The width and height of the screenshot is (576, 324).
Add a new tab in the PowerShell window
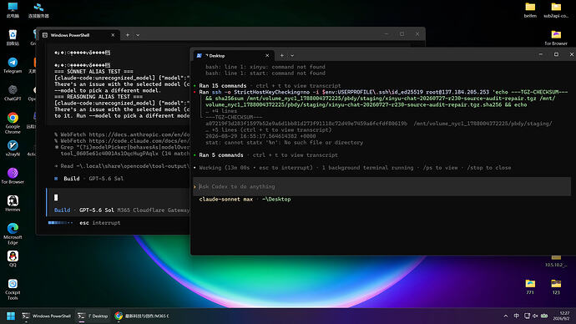click(x=128, y=35)
